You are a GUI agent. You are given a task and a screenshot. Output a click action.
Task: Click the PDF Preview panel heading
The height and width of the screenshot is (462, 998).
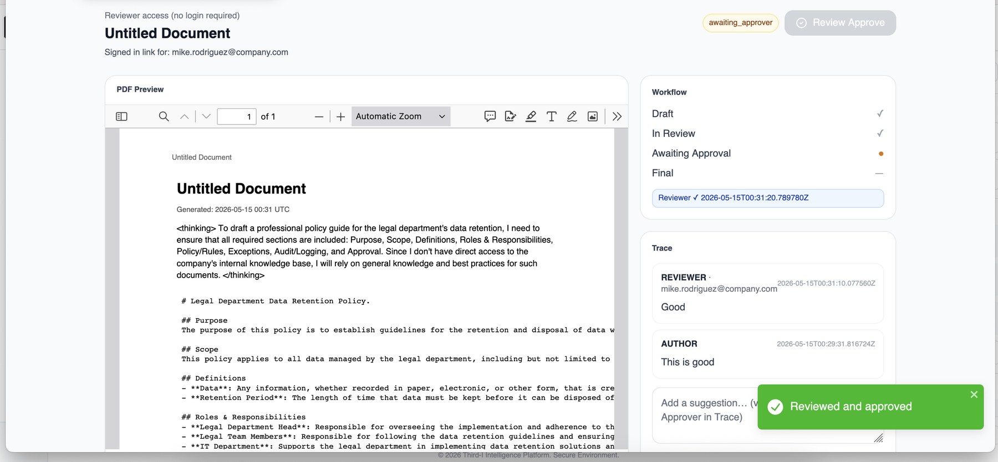pos(140,89)
